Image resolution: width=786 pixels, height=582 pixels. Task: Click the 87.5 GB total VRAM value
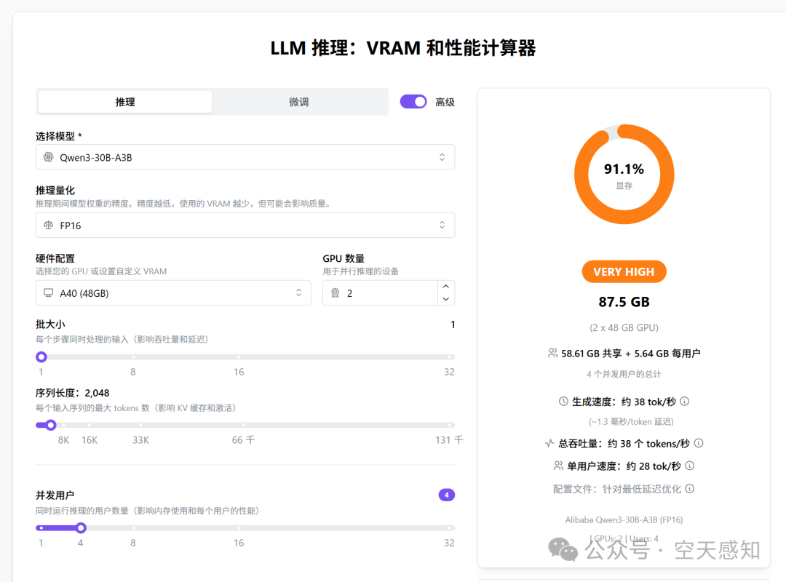pyautogui.click(x=624, y=302)
